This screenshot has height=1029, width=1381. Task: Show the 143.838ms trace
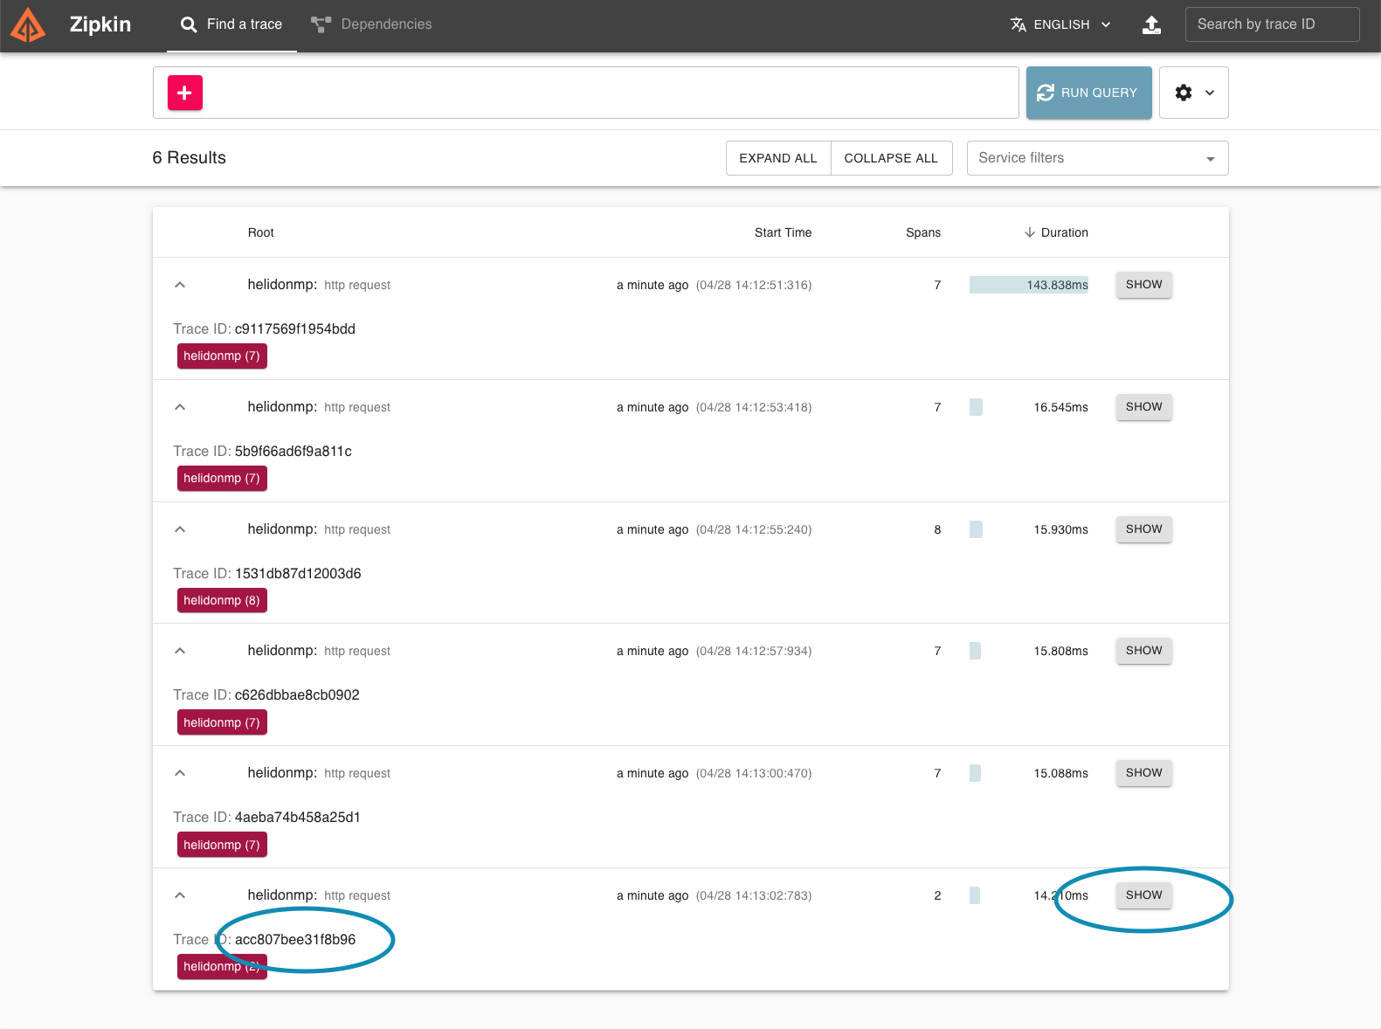click(1143, 285)
